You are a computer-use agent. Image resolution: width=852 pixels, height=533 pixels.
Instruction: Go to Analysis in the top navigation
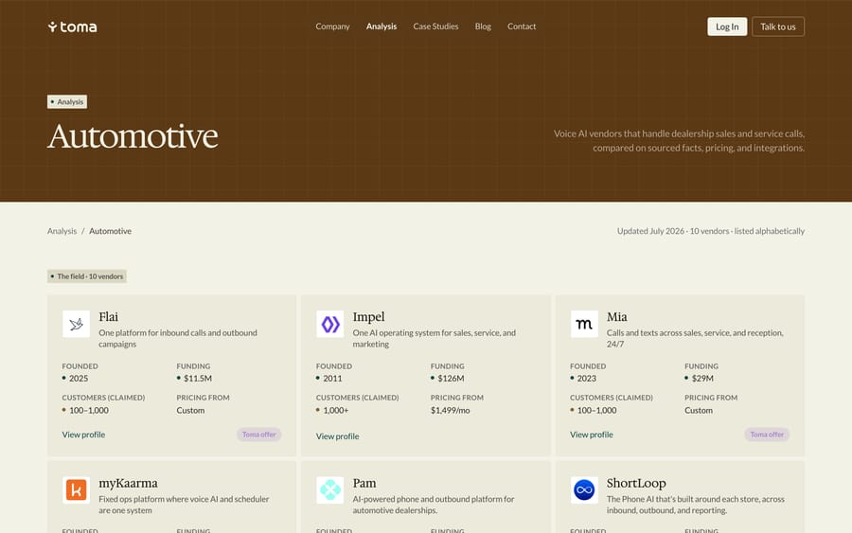pyautogui.click(x=382, y=27)
